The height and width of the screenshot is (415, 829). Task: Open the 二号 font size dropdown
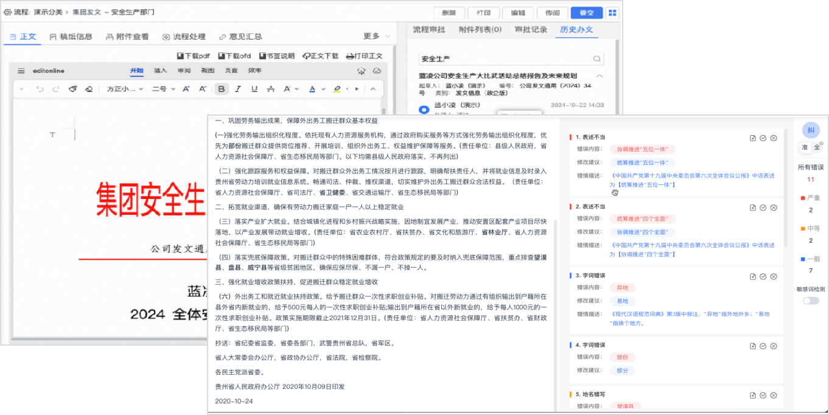[x=163, y=89]
